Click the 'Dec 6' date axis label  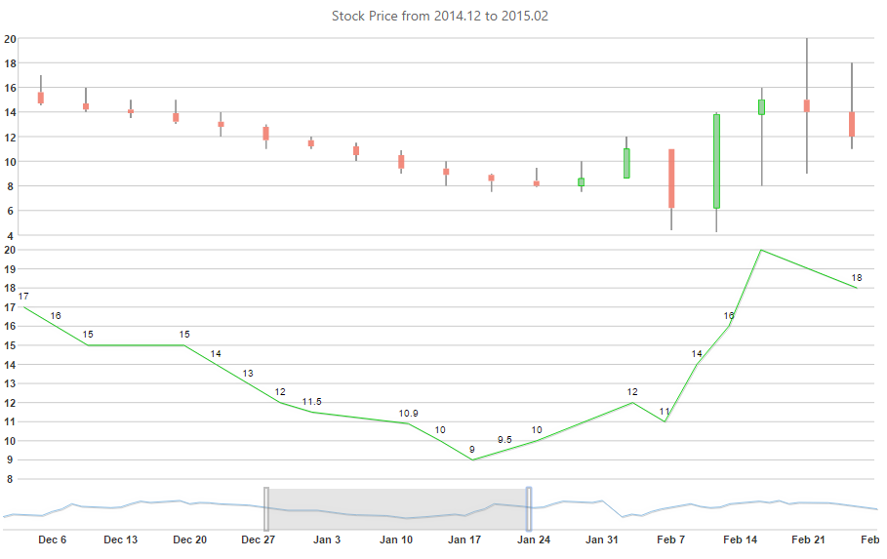click(x=52, y=539)
